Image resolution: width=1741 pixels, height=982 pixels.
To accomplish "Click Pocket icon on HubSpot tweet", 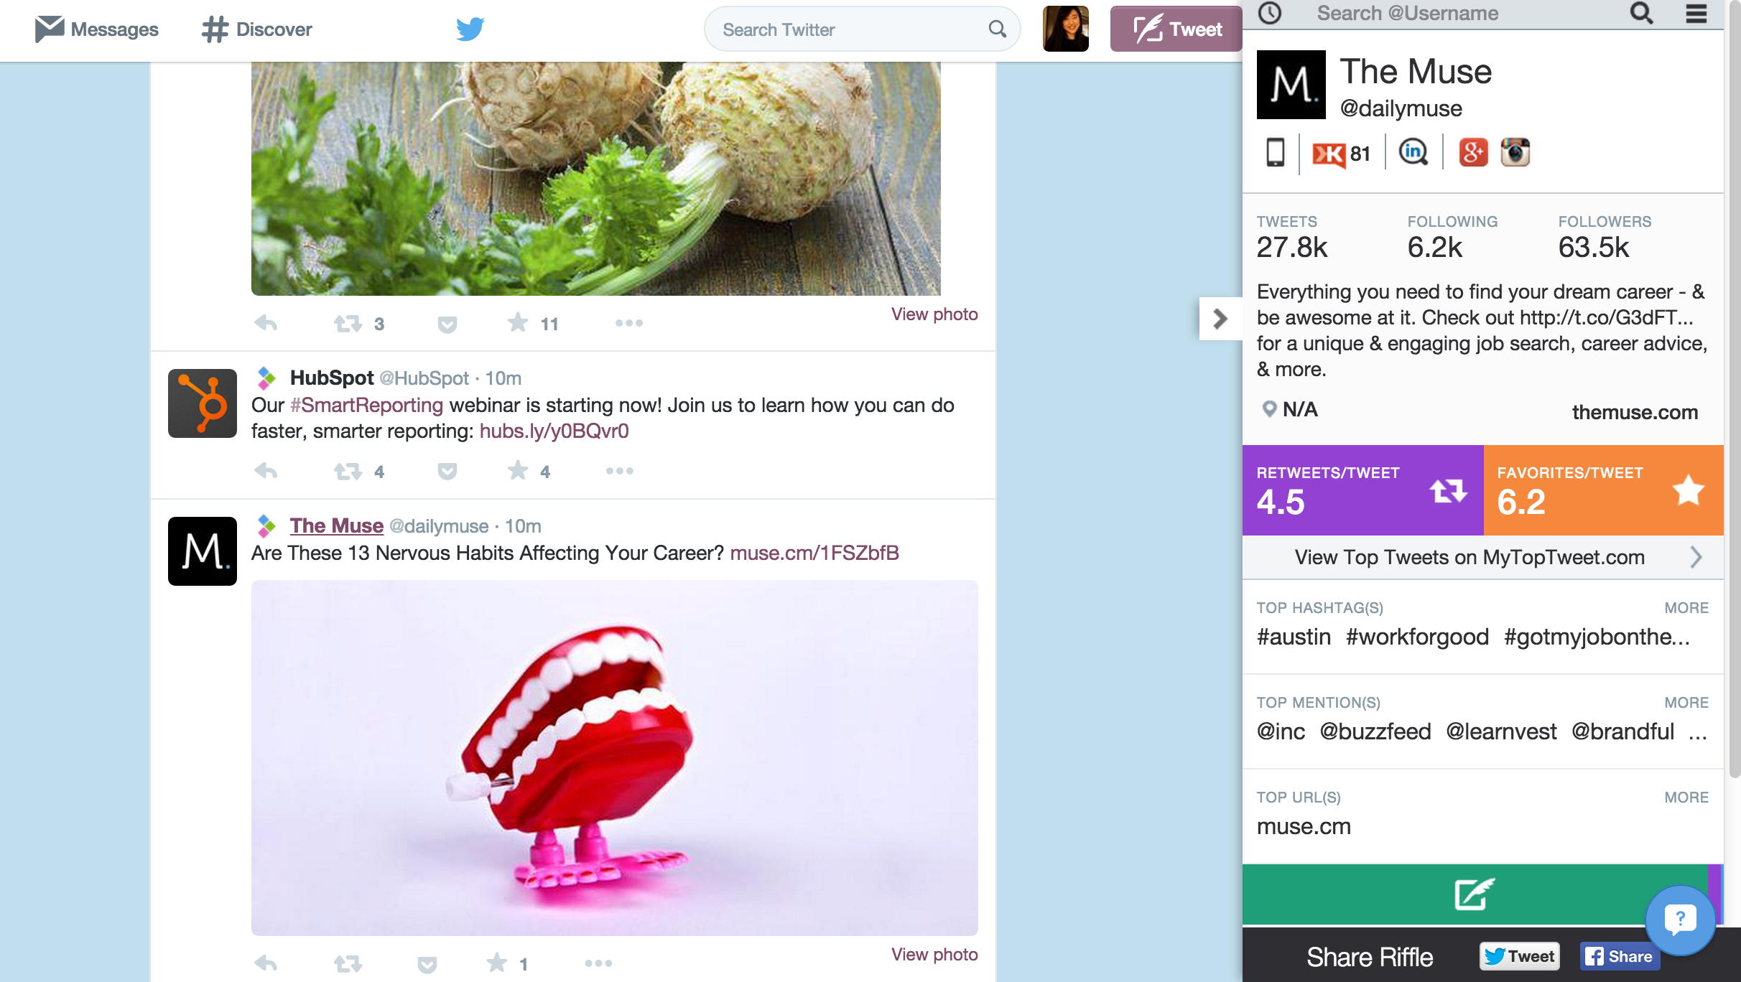I will [447, 472].
